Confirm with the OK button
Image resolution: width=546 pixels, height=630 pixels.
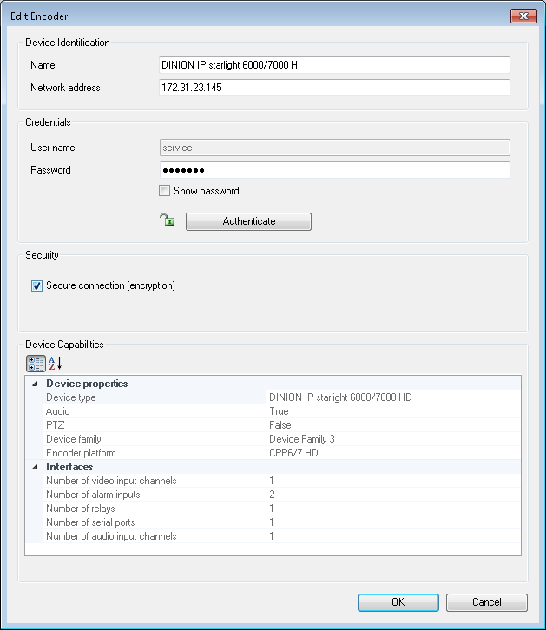(x=398, y=602)
